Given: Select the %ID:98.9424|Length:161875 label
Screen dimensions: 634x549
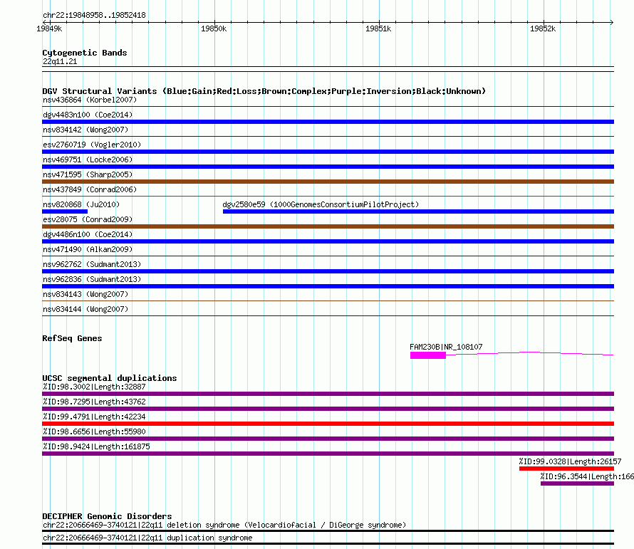Looking at the screenshot, I should (x=96, y=446).
